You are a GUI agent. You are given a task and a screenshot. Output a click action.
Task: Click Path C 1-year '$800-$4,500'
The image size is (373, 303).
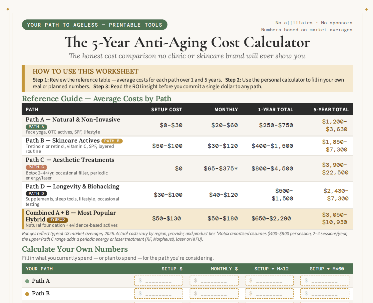272,168
